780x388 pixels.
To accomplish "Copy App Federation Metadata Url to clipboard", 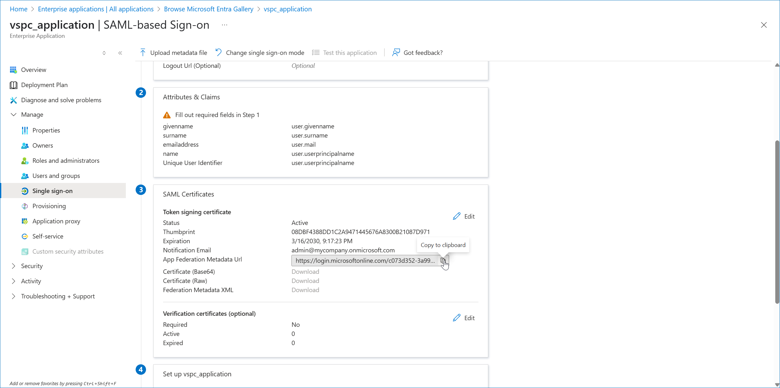I will pyautogui.click(x=443, y=261).
